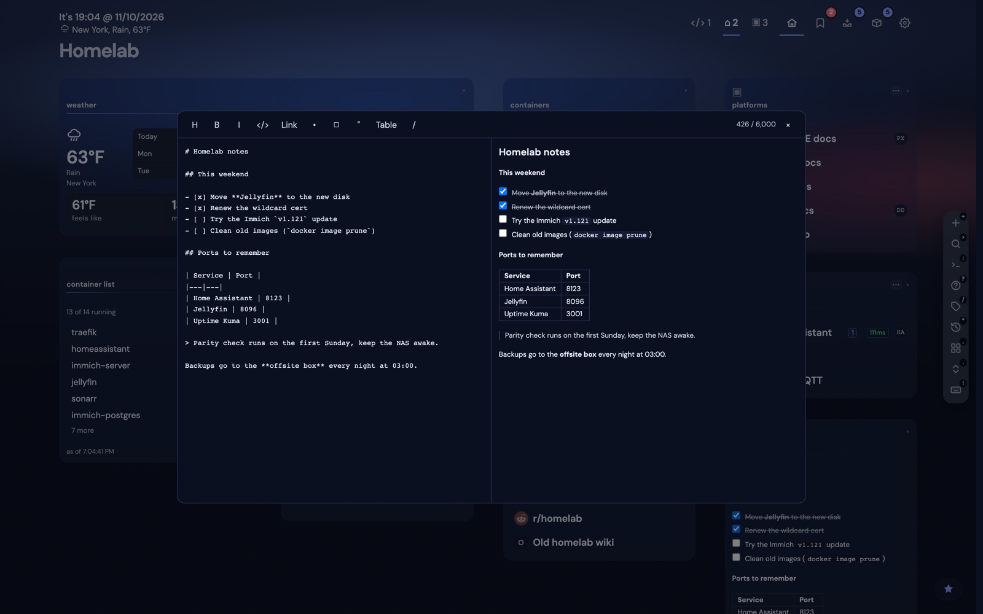Open settings with the gear icon

tap(905, 23)
